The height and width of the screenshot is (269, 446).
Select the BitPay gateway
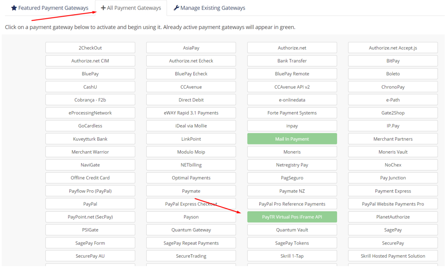[393, 61]
